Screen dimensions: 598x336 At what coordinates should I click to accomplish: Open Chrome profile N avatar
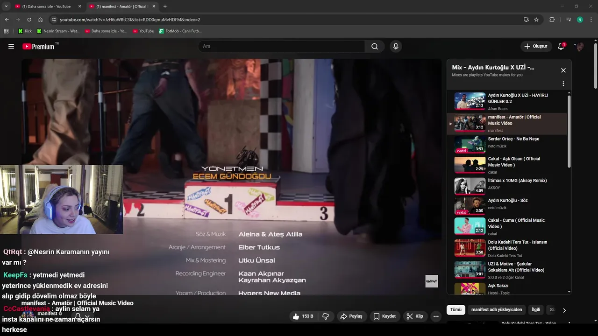[580, 20]
